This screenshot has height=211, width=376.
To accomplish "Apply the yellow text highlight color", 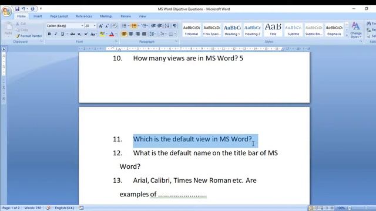I will click(x=102, y=34).
